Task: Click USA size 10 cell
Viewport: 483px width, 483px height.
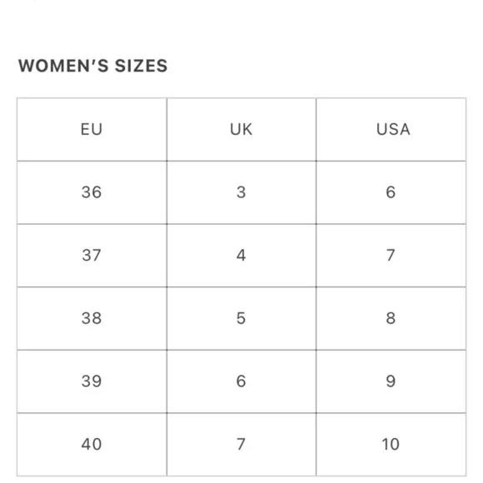Action: point(391,445)
